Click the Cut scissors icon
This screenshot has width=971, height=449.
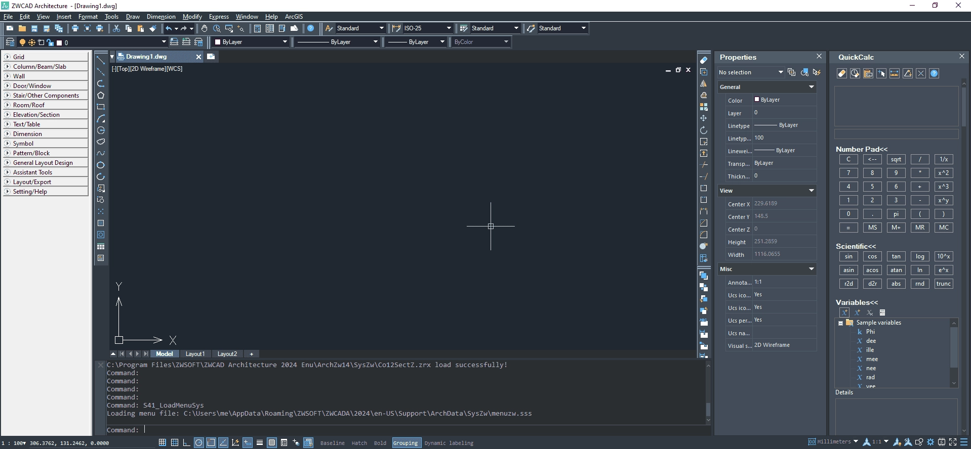[x=116, y=28]
